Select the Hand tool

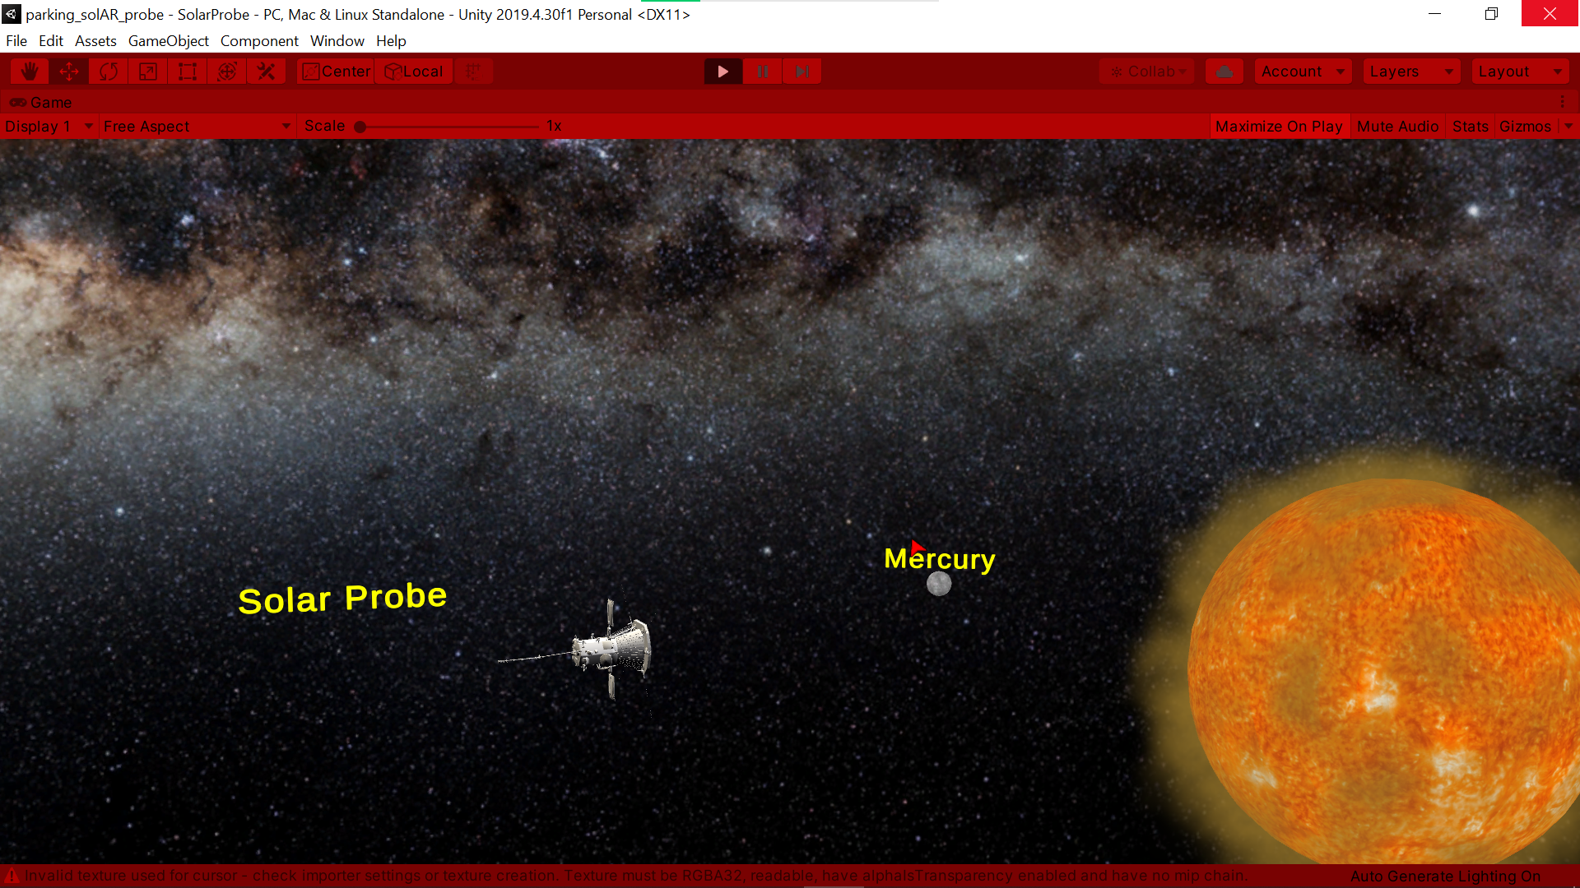click(30, 72)
